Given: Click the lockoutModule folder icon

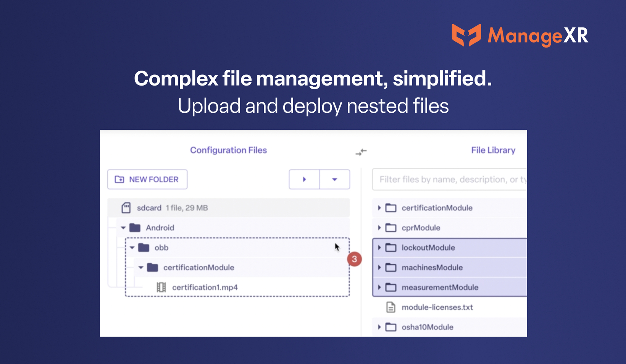Looking at the screenshot, I should (391, 248).
